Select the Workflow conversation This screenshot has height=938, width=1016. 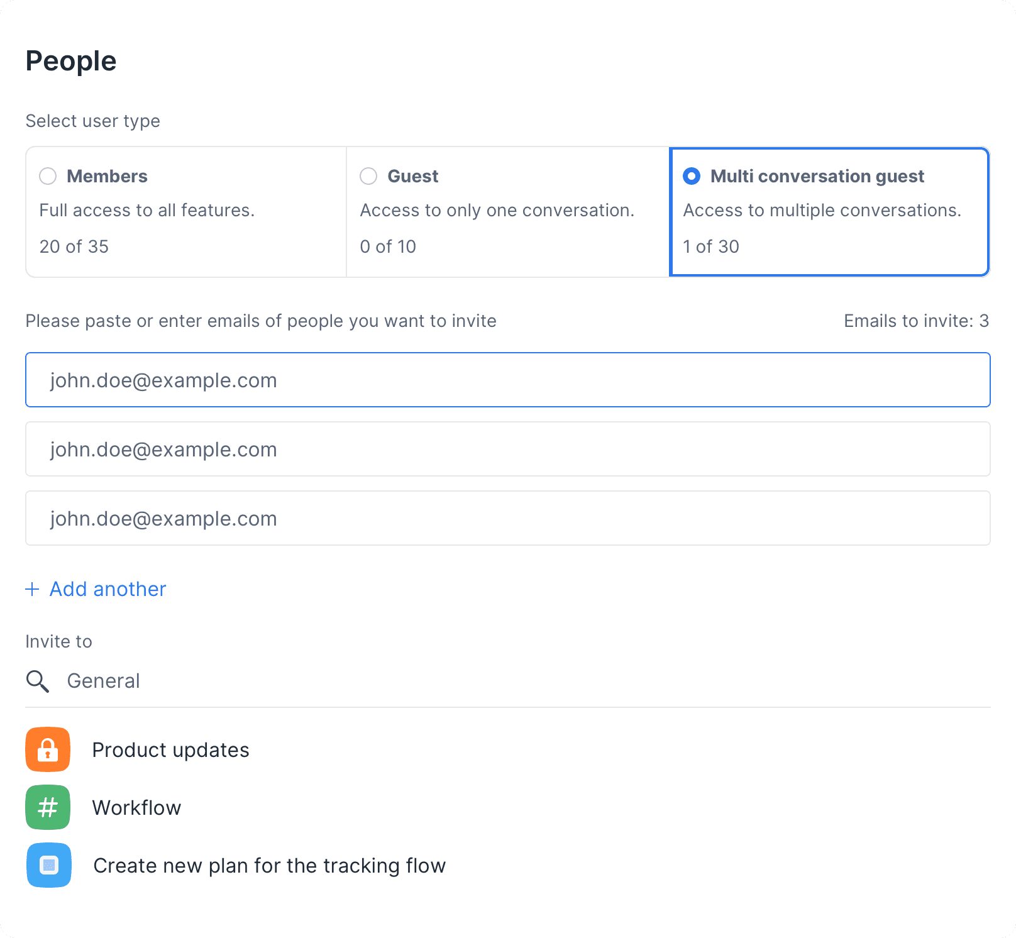[x=136, y=807]
